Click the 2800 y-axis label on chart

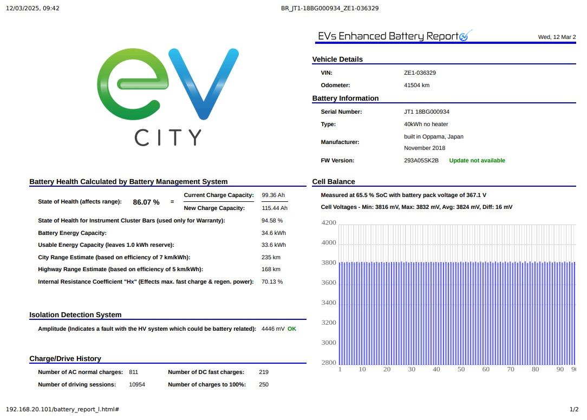[329, 362]
